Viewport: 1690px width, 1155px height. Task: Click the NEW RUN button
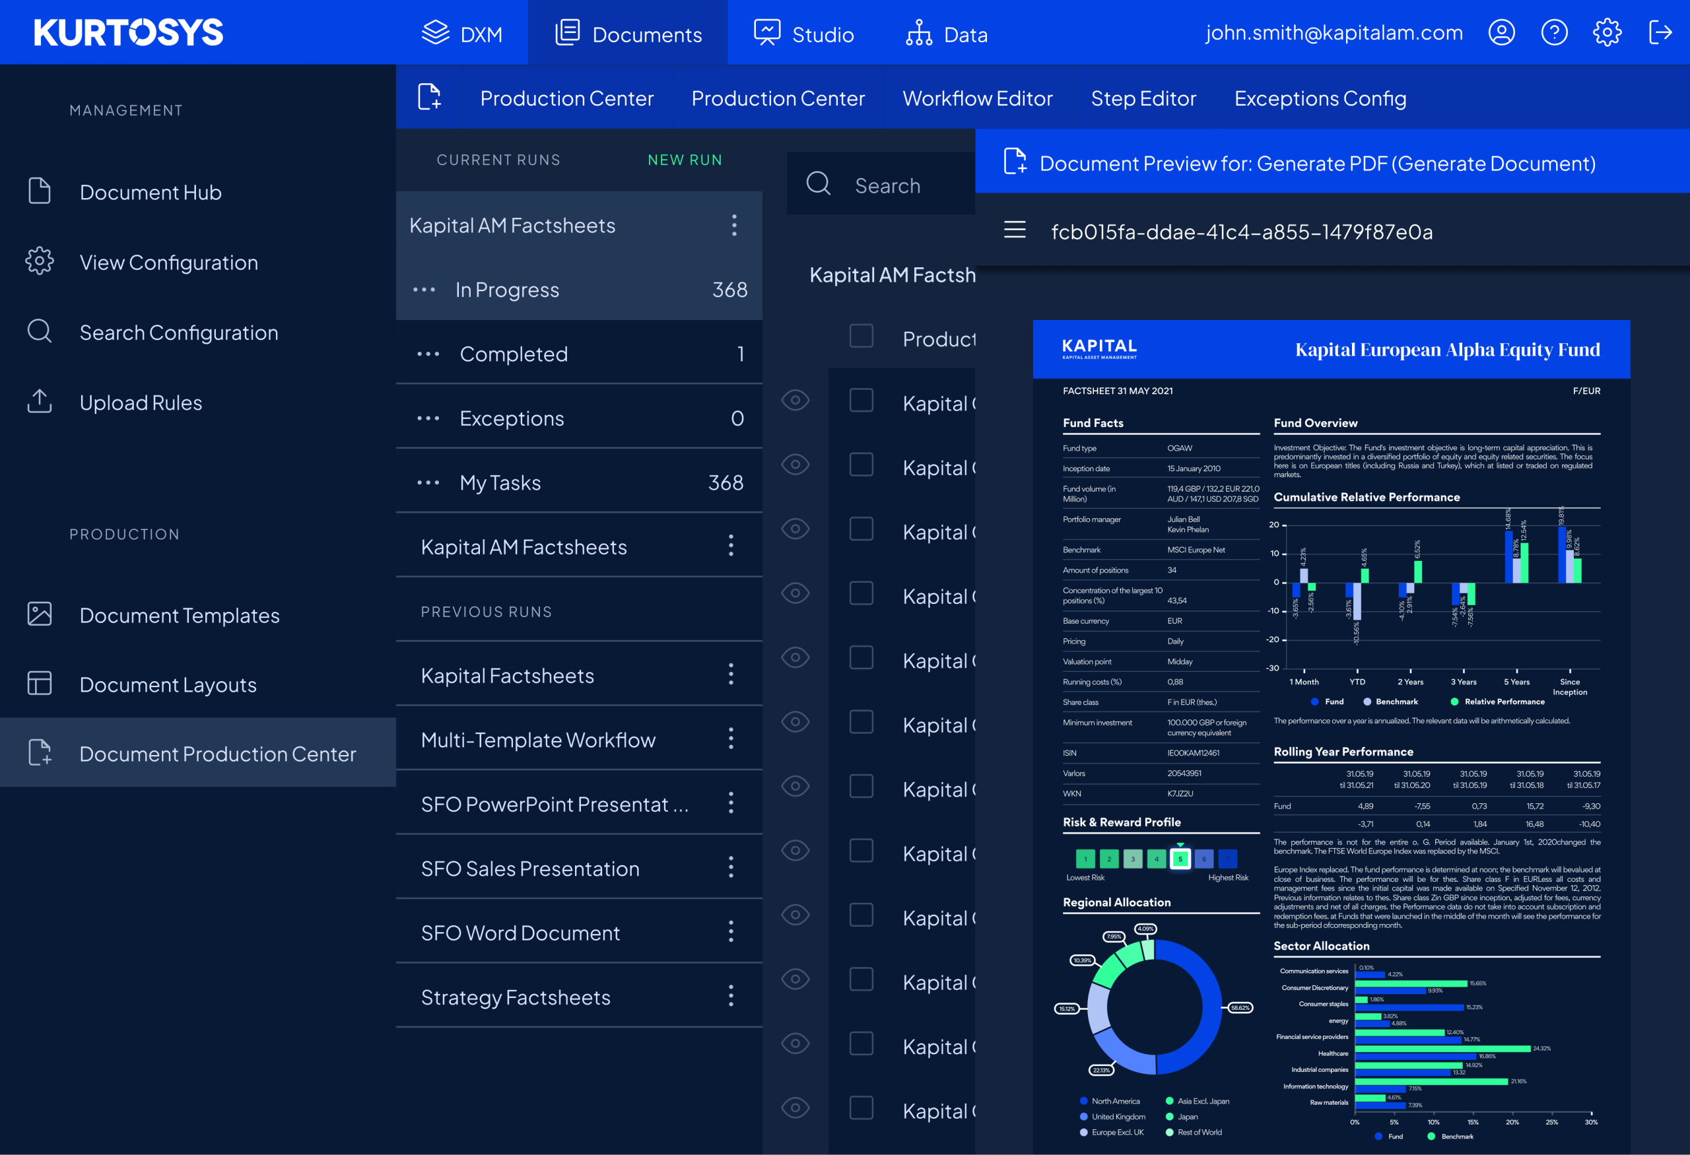tap(685, 160)
